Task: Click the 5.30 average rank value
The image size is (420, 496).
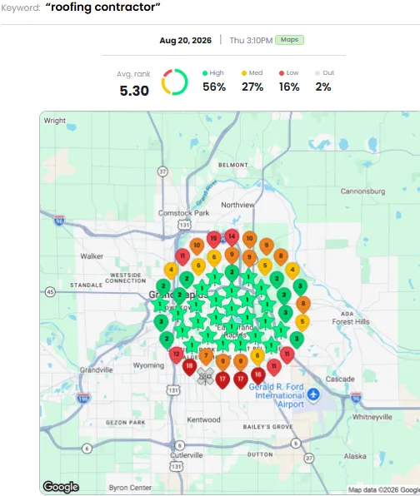Action: tap(134, 91)
